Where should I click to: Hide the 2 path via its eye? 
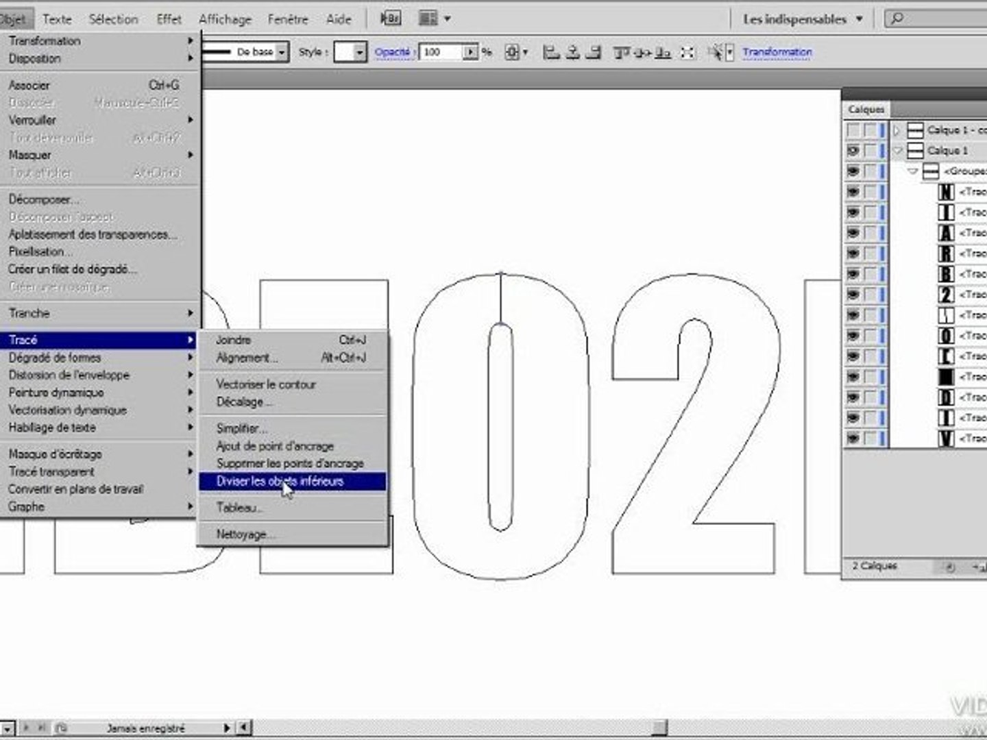pyautogui.click(x=853, y=295)
